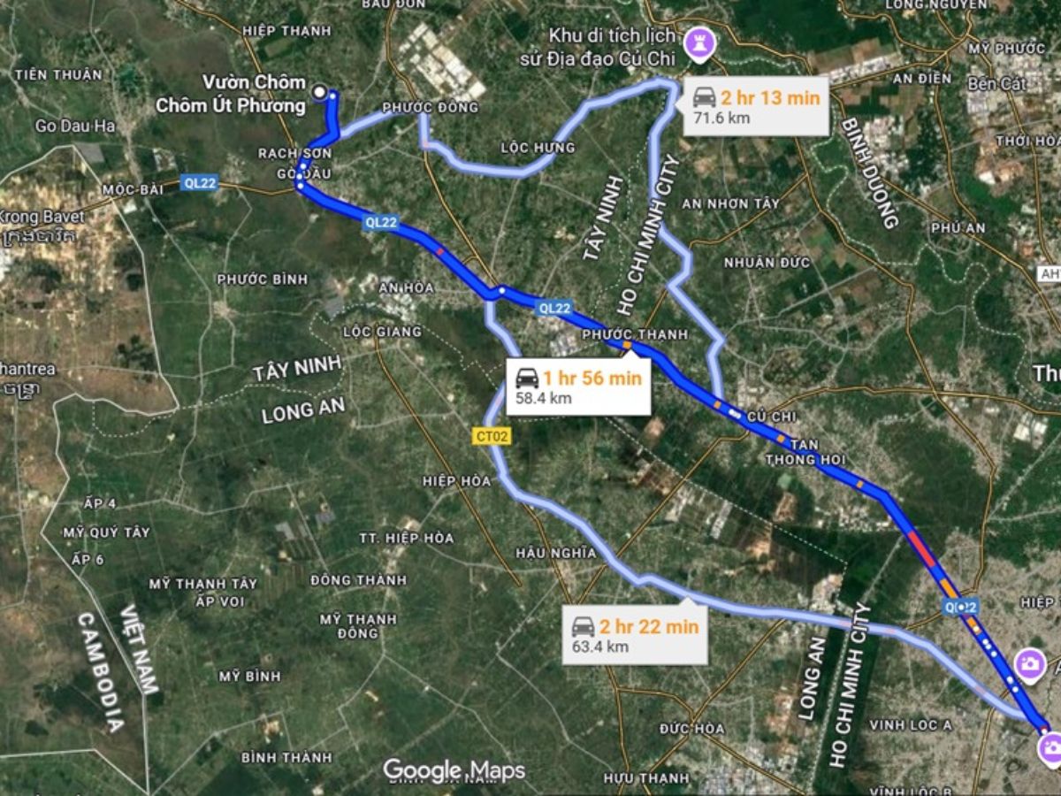Click the QL22 shield below Gò Dầu
Screen dimensions: 1061x796
coord(380,222)
